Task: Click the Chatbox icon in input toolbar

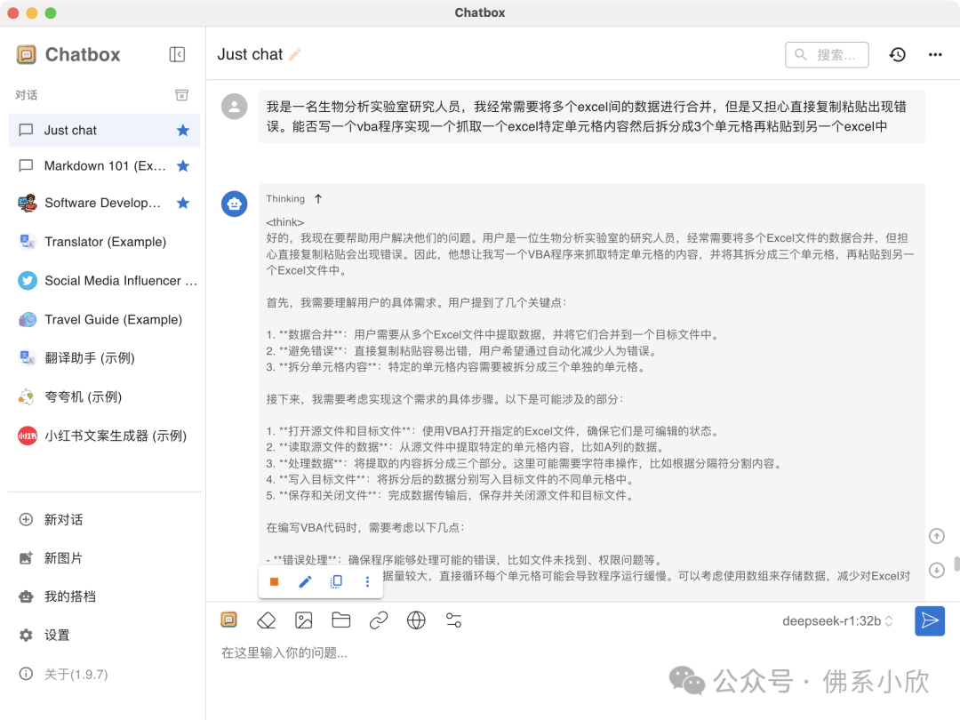Action: pos(229,620)
